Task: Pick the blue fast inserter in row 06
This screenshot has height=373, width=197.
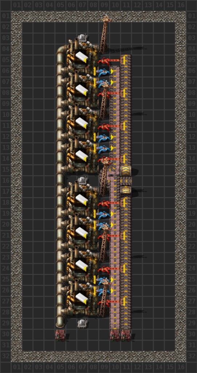Action: click(x=104, y=71)
